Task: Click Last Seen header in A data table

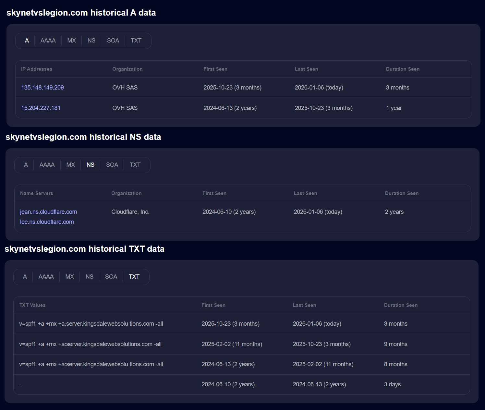Action: coord(306,69)
